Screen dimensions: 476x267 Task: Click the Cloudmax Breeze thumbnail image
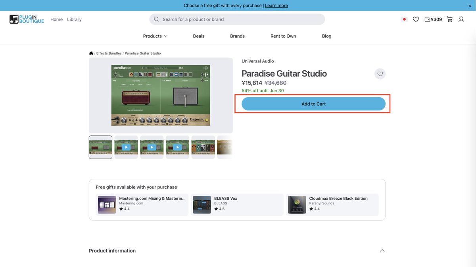[x=297, y=205]
